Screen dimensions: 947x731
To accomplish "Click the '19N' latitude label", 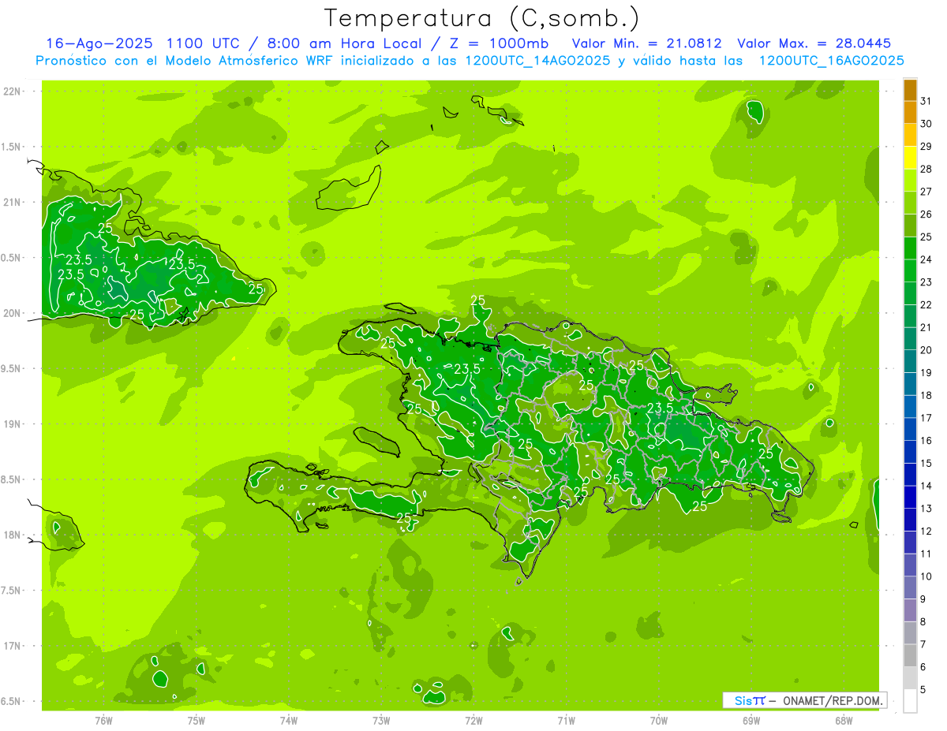I will pyautogui.click(x=12, y=424).
